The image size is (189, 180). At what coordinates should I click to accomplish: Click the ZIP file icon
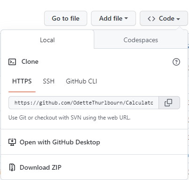tap(12, 167)
